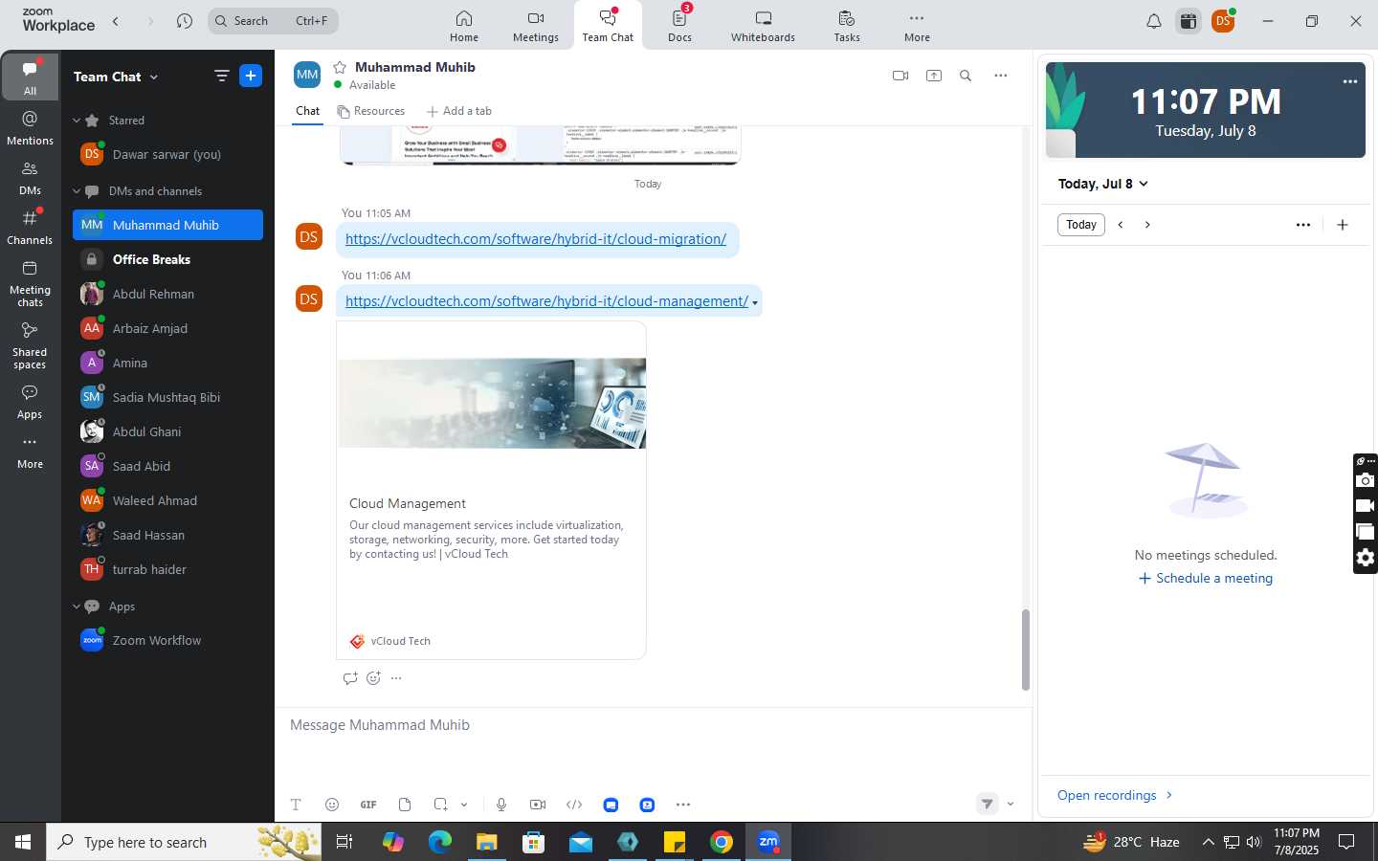
Task: Open history clock icon near search
Action: coord(185,21)
